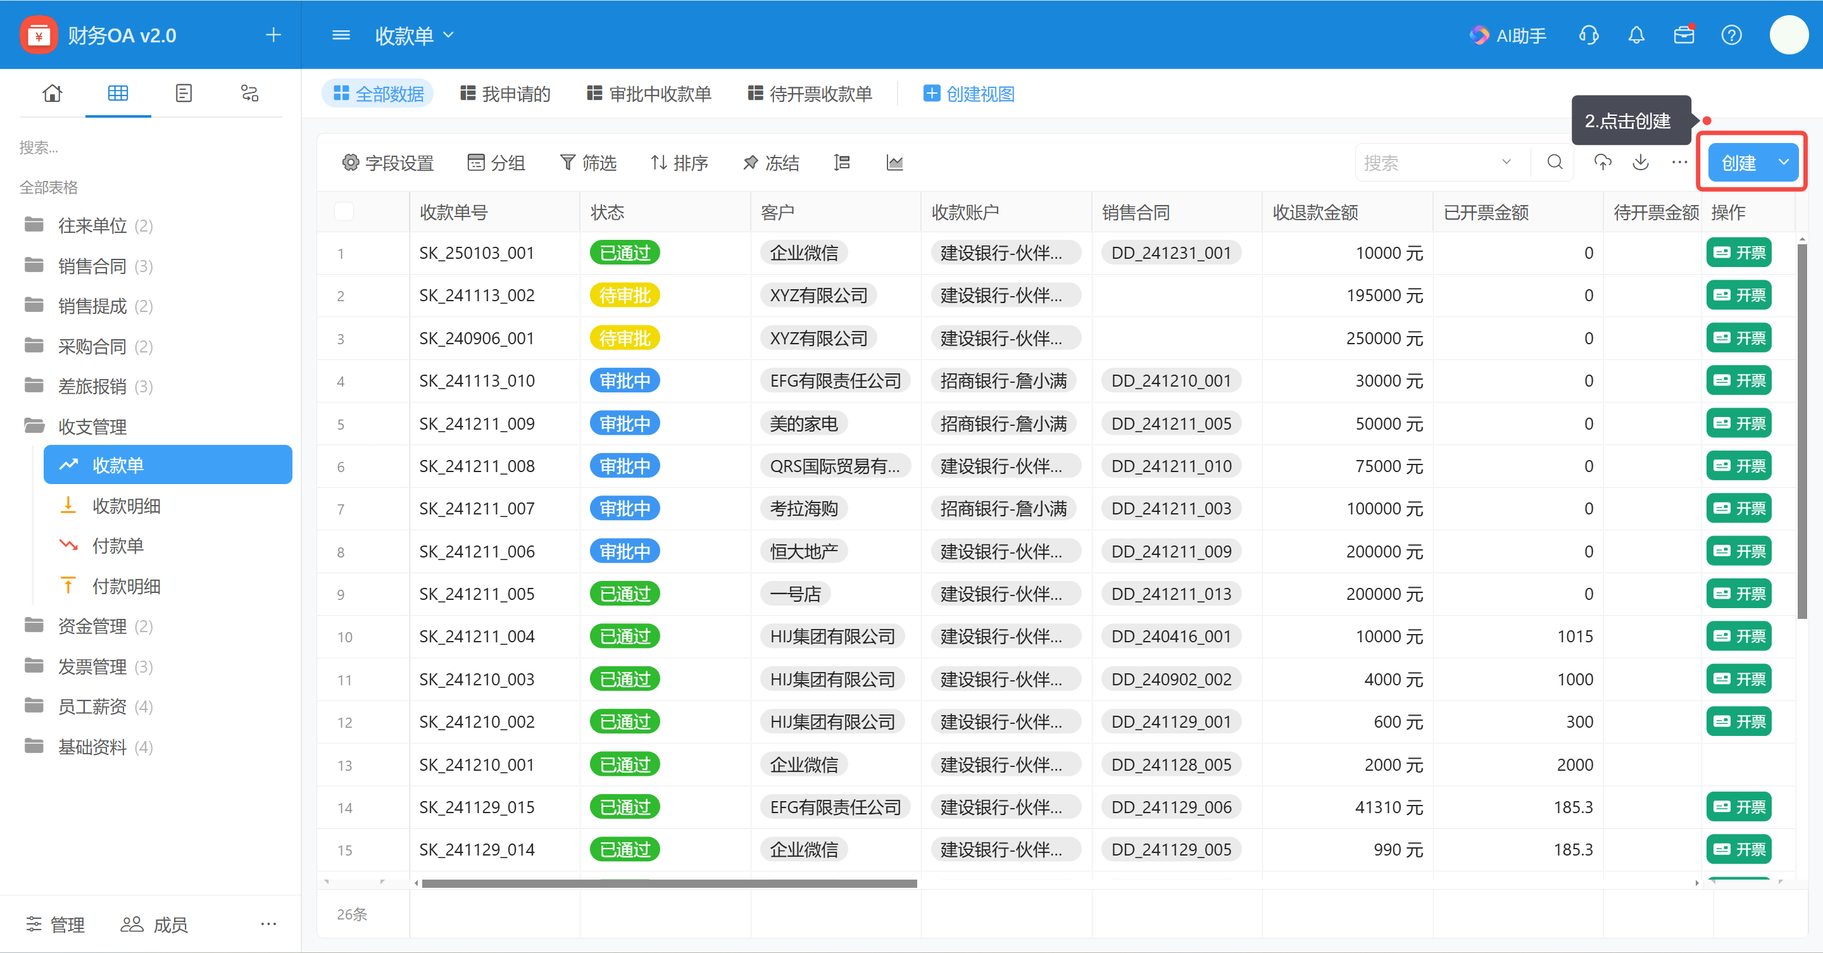1823x953 pixels.
Task: Open the notification bell
Action: (x=1636, y=35)
